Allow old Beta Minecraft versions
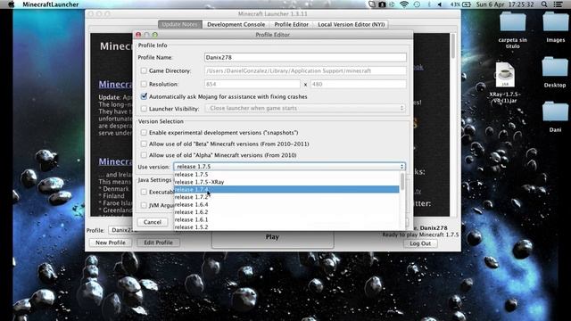571x321 pixels. tap(144, 144)
